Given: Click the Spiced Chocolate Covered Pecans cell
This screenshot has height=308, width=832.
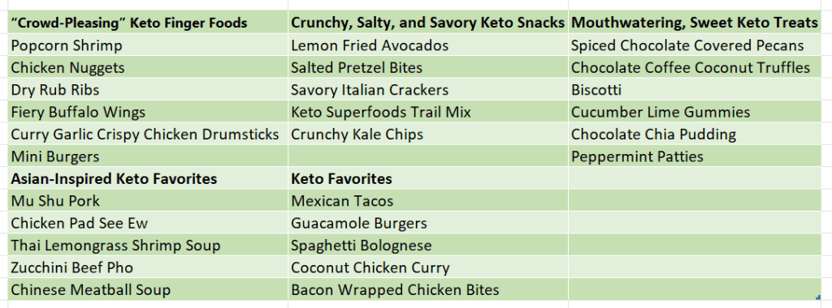Looking at the screenshot, I should 695,45.
